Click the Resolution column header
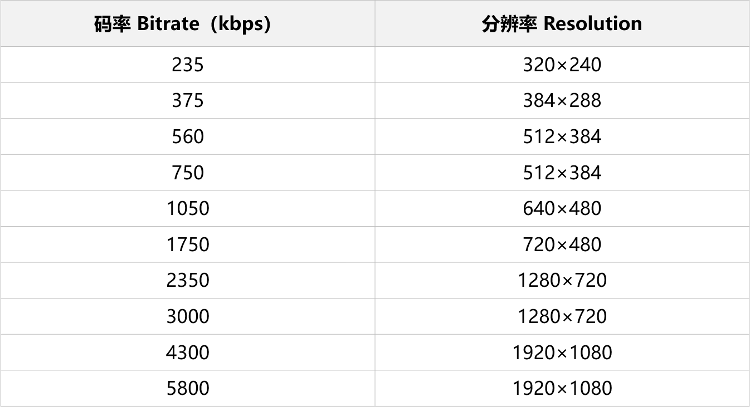The image size is (750, 411). [x=562, y=24]
